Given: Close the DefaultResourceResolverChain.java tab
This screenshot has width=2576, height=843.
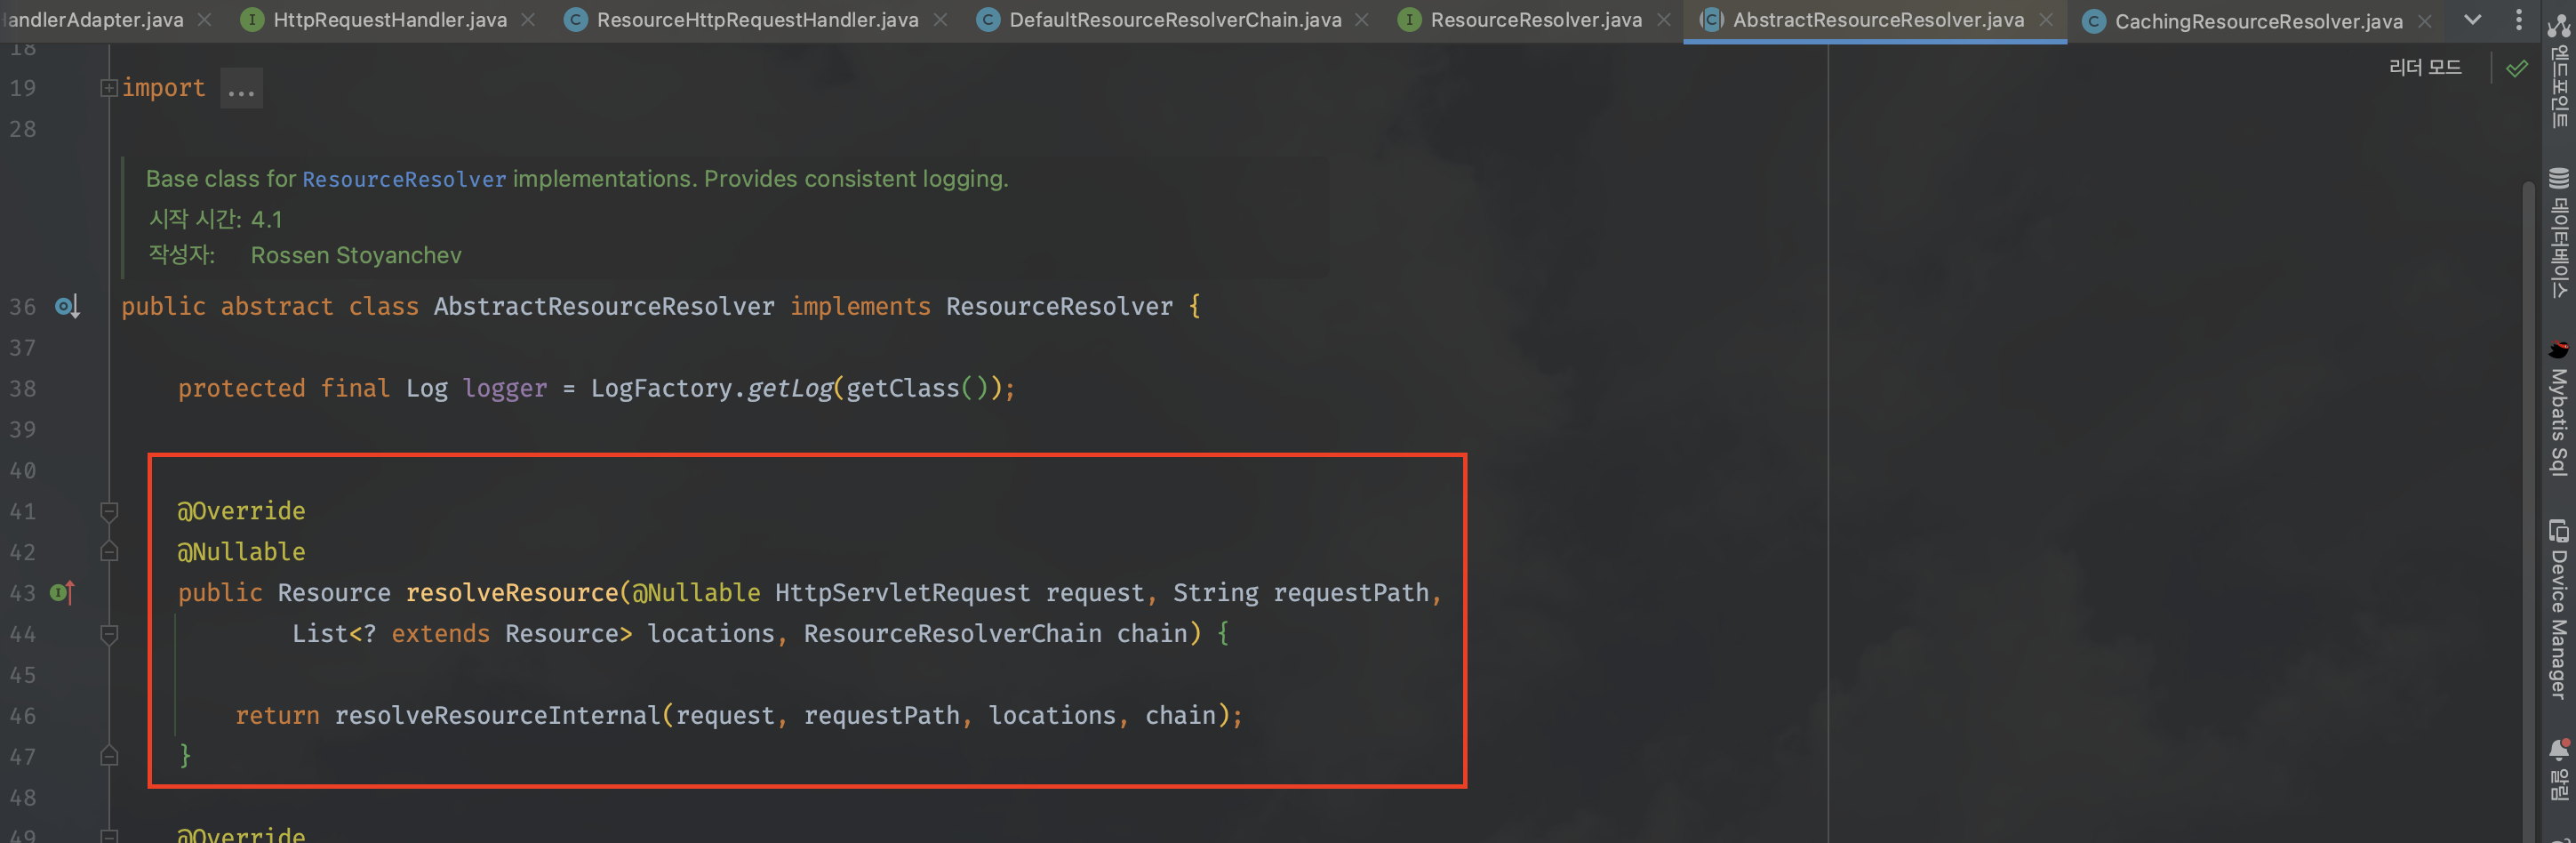Looking at the screenshot, I should point(1362,20).
